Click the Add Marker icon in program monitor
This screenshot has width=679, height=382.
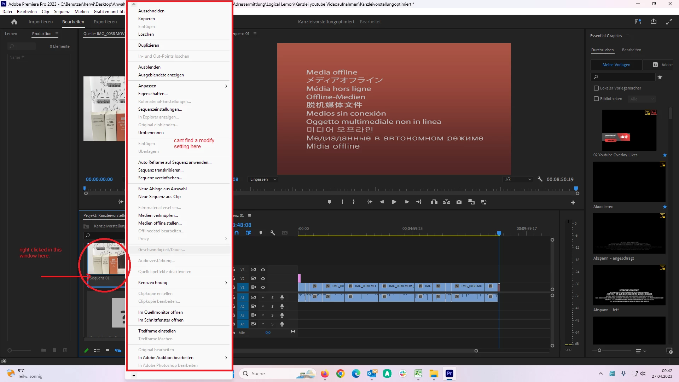point(329,202)
